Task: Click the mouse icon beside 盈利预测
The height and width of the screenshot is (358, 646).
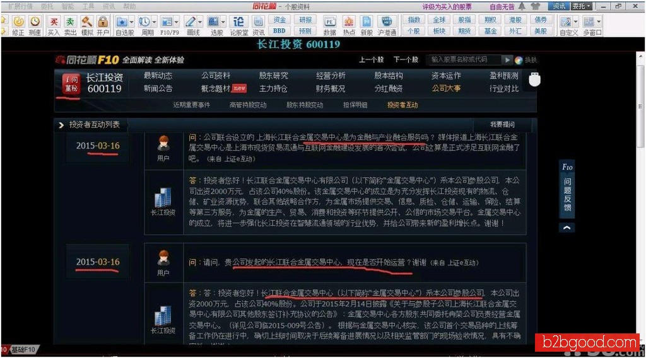Action: [534, 79]
